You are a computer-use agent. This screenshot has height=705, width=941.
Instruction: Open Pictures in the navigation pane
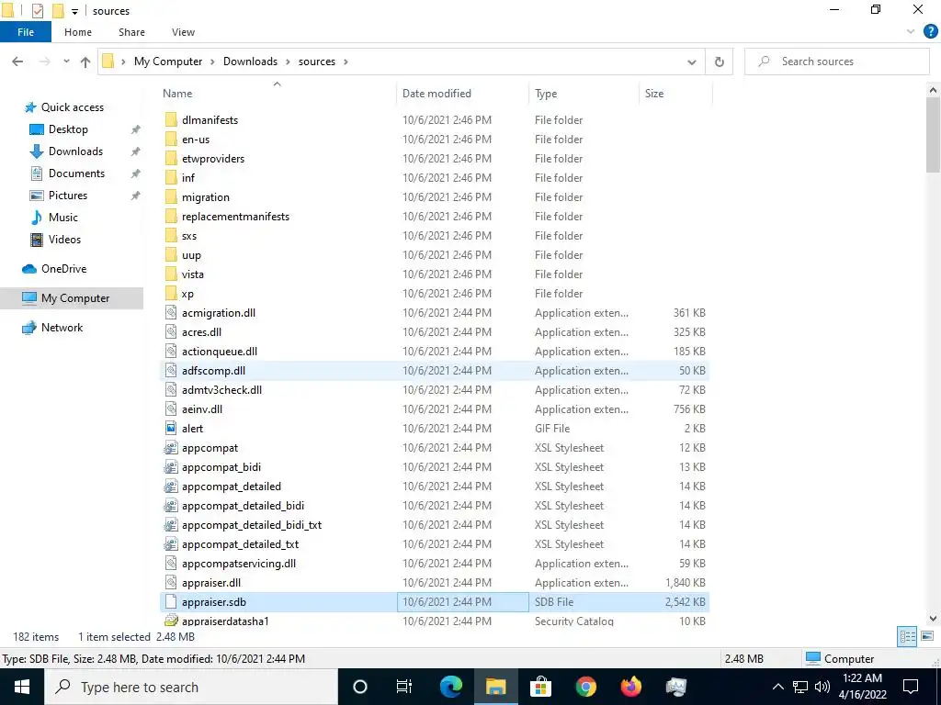pyautogui.click(x=68, y=196)
